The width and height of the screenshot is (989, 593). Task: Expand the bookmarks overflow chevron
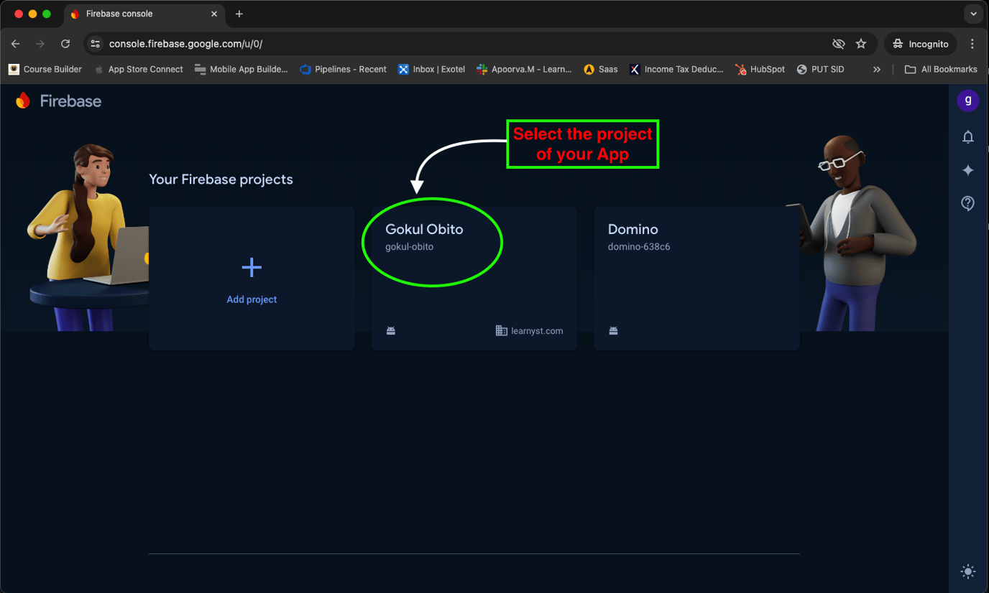click(876, 69)
